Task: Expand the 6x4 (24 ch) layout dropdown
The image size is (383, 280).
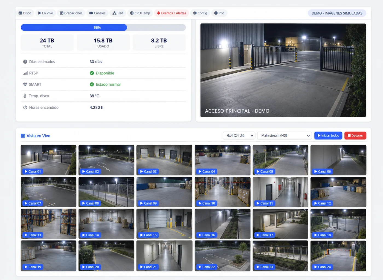Action: point(239,136)
